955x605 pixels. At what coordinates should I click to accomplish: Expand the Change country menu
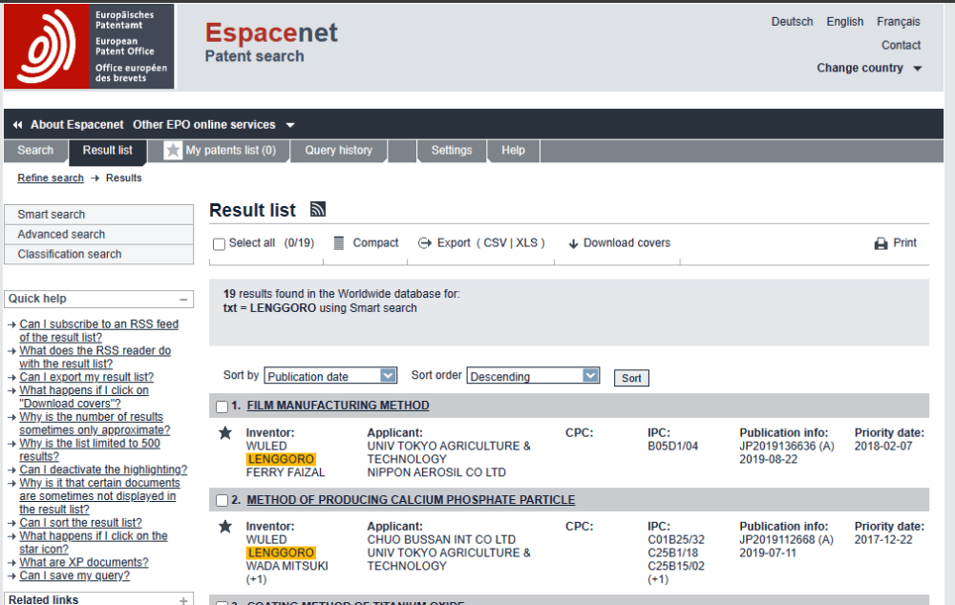point(868,68)
